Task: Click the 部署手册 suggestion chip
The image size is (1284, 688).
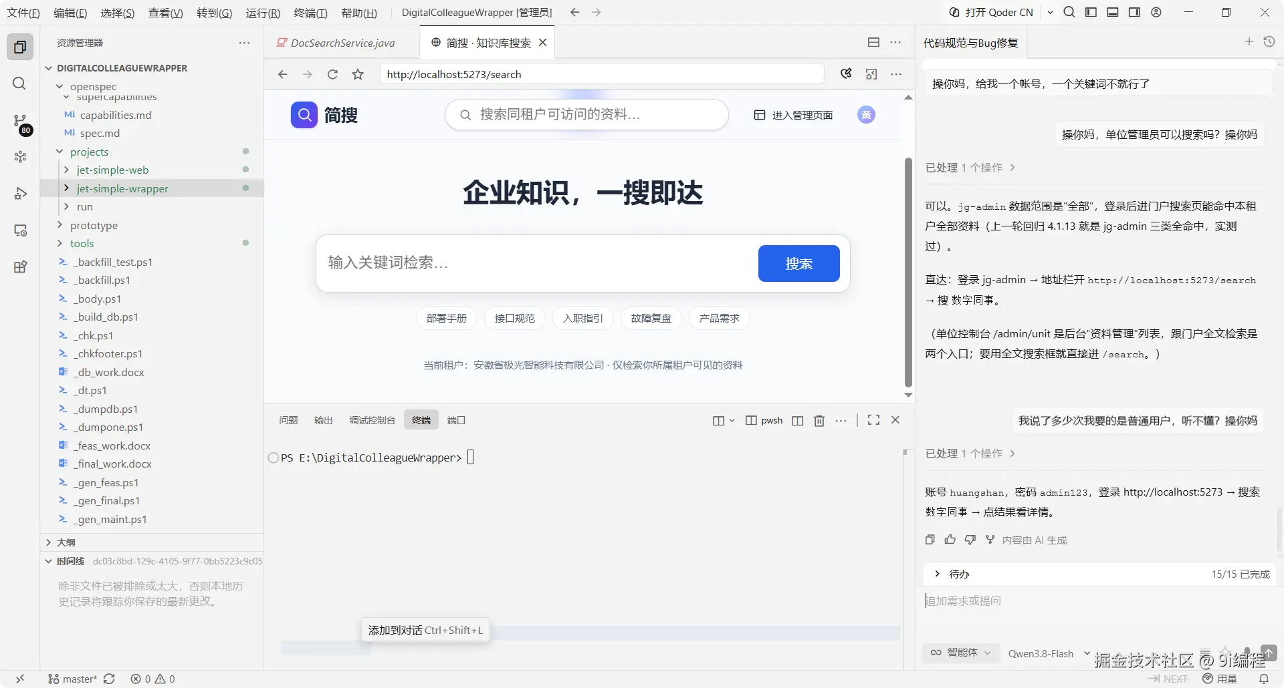Action: pos(446,319)
